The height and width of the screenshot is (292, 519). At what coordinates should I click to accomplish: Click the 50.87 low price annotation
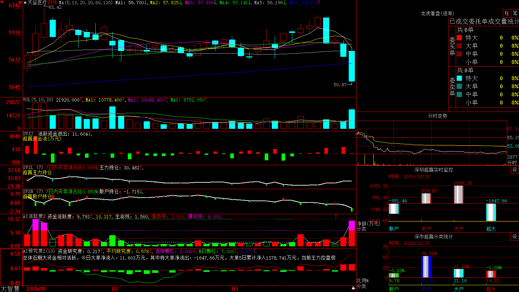coord(340,85)
